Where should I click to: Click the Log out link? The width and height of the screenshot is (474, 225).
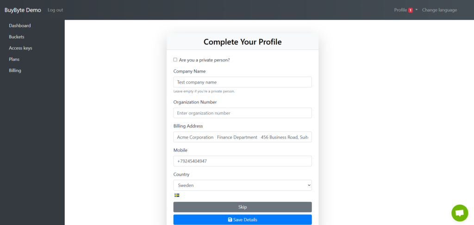point(56,10)
